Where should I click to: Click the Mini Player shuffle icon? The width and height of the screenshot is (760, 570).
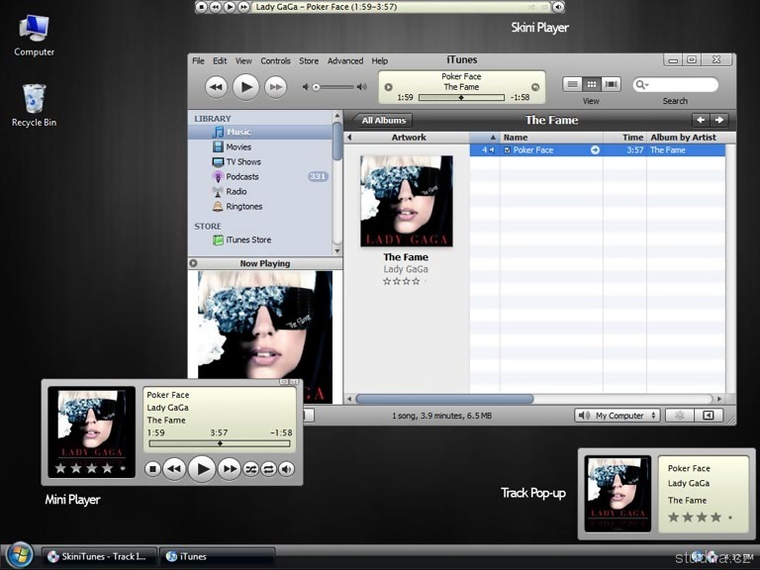coord(251,469)
